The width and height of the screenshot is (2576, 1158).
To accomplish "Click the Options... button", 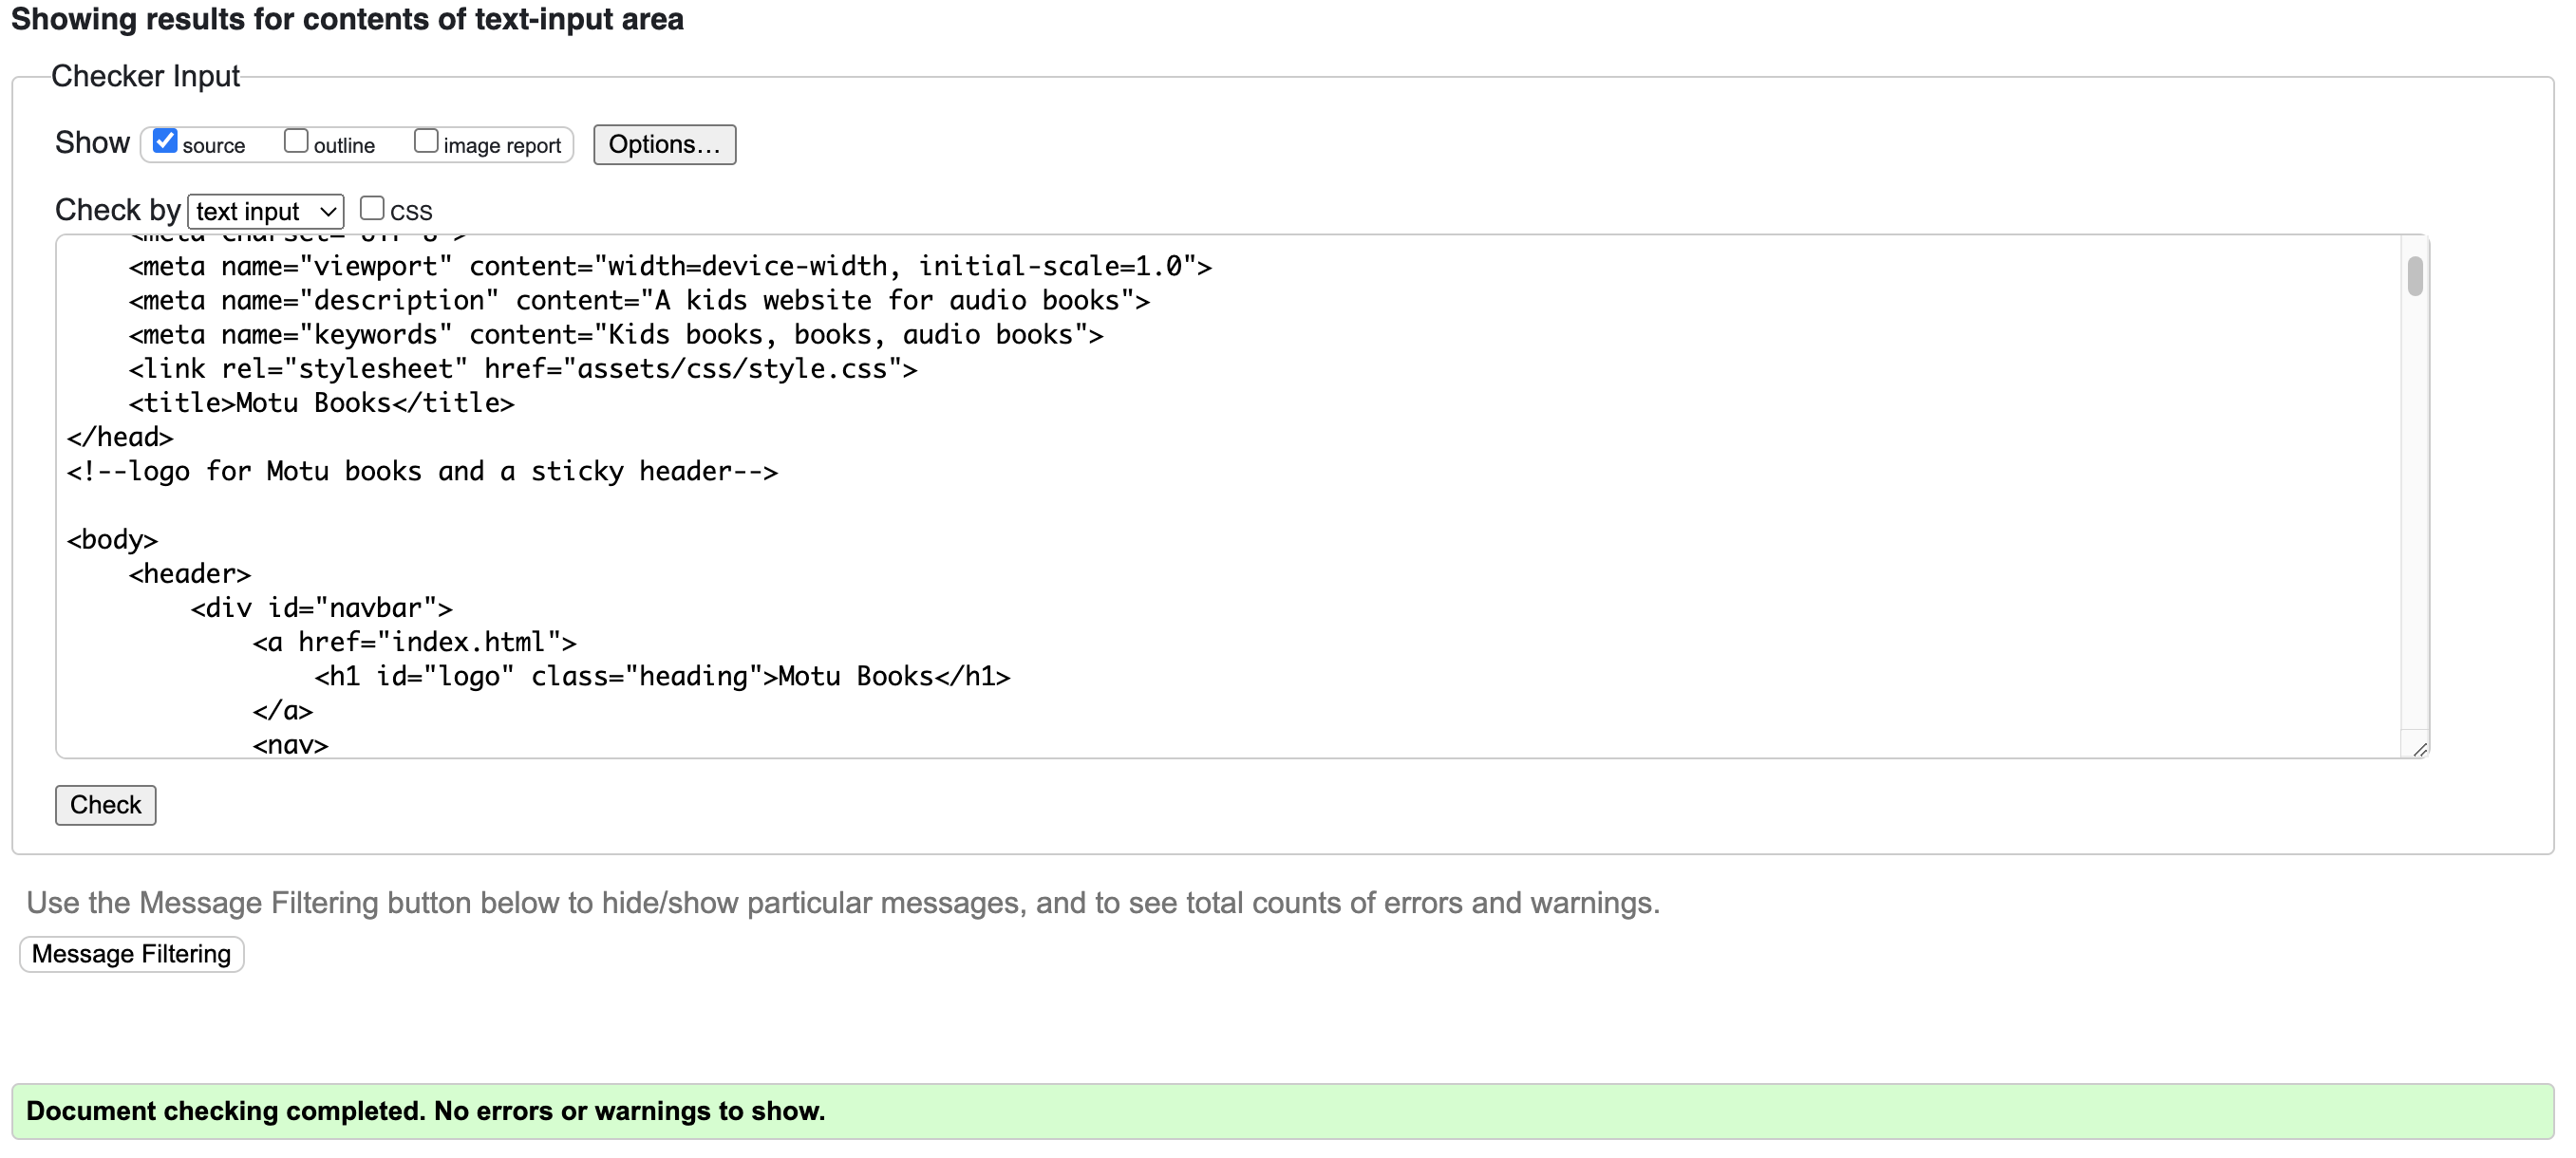I will (664, 144).
